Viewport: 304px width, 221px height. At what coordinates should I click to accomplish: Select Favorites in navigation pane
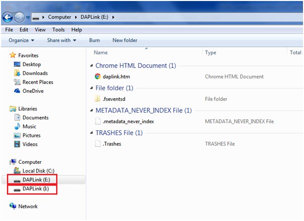click(x=28, y=56)
